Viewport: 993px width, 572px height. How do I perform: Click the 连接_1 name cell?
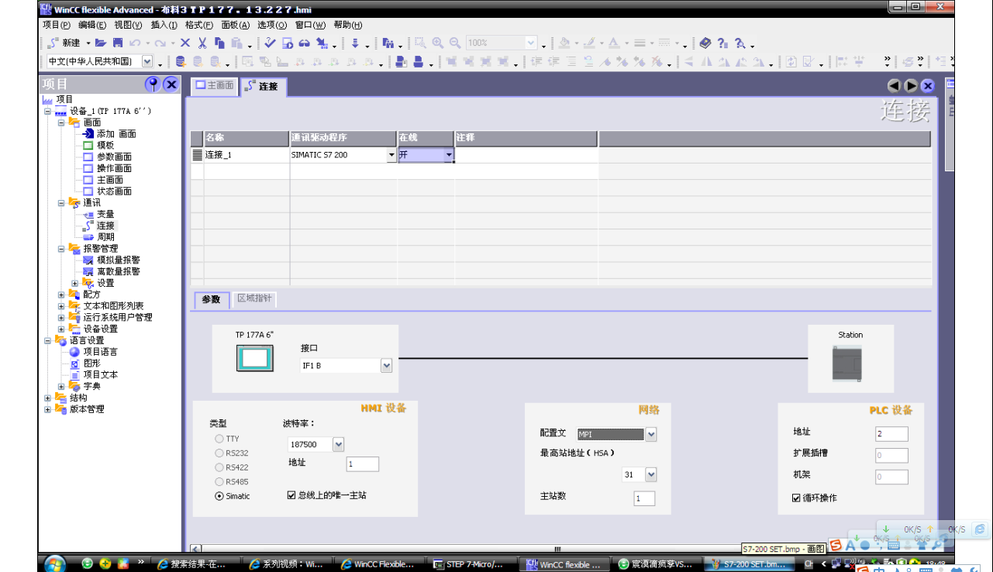click(x=247, y=155)
